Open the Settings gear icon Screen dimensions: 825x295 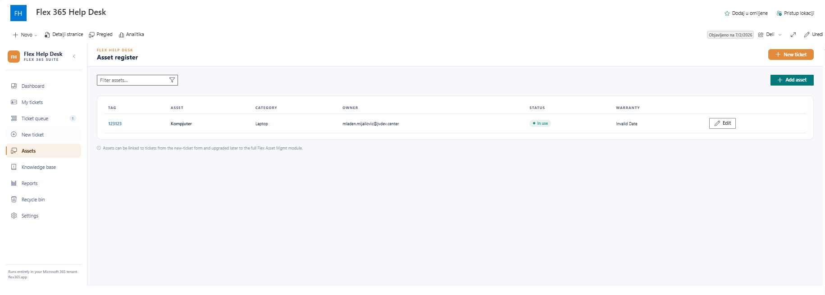(14, 216)
